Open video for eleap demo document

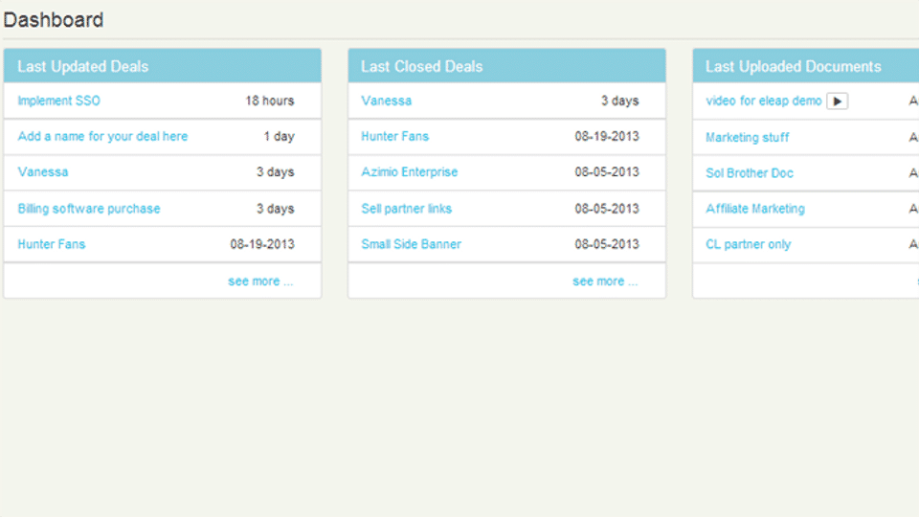coord(764,101)
